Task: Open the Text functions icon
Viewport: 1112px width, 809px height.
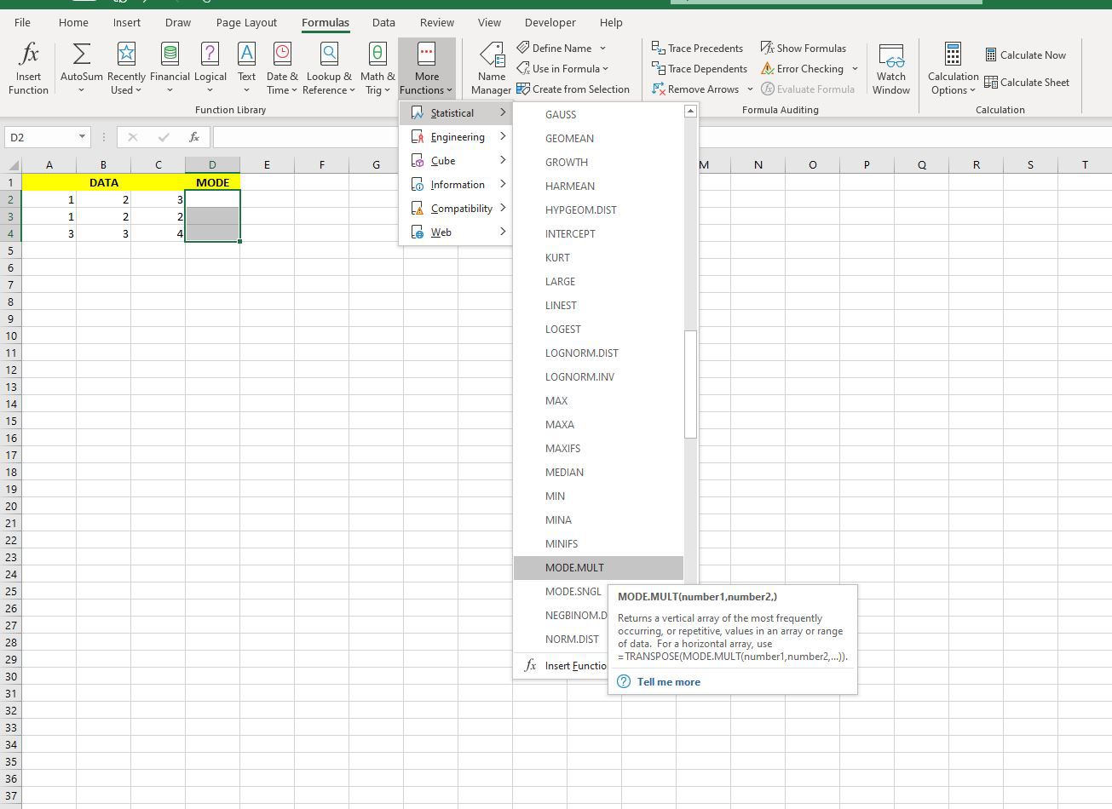Action: pyautogui.click(x=246, y=55)
